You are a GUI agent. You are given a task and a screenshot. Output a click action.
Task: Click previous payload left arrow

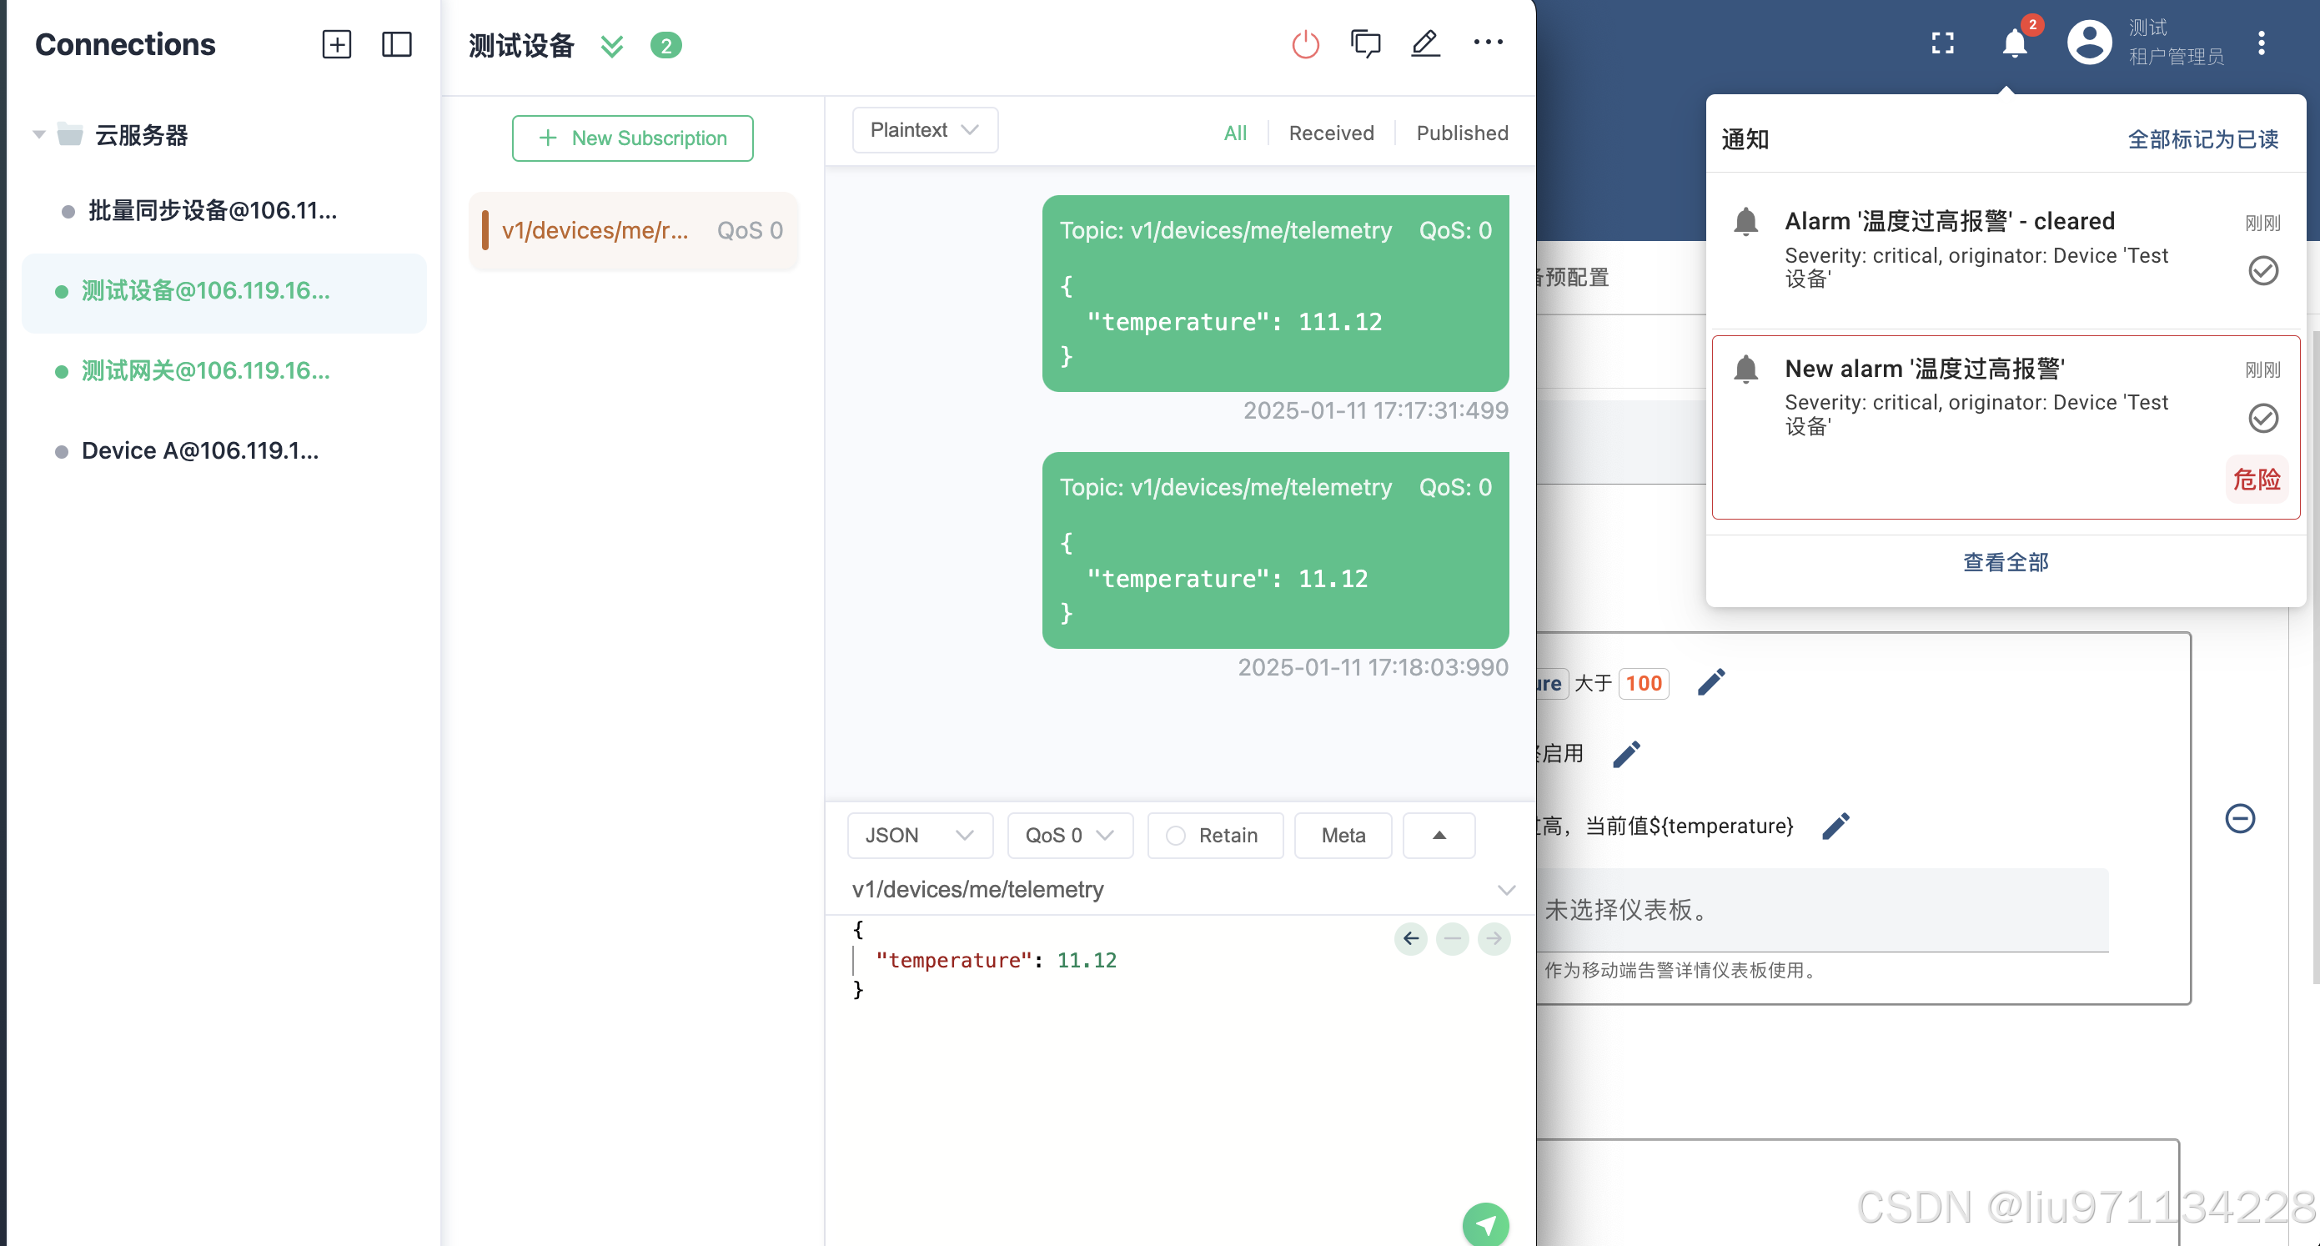coord(1410,939)
